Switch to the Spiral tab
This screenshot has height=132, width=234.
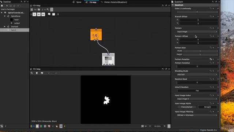click(77, 2)
